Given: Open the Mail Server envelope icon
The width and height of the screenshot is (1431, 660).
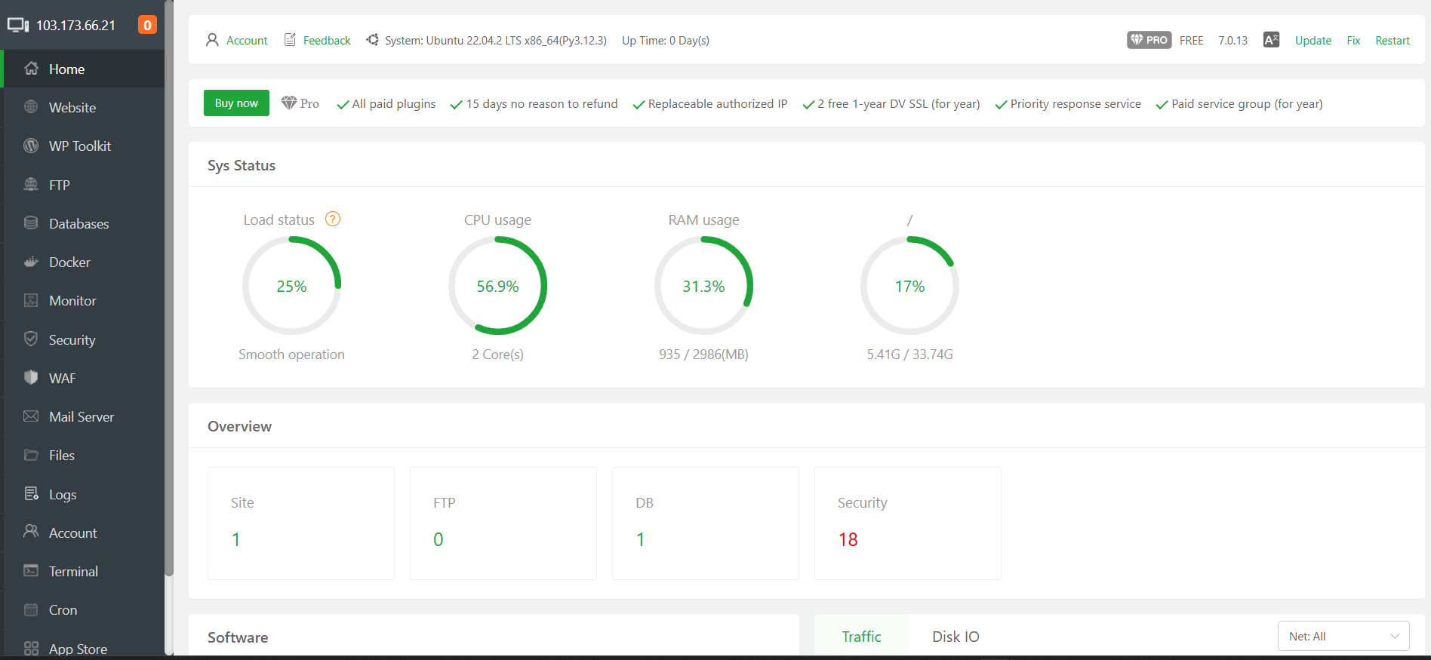Looking at the screenshot, I should coord(31,416).
